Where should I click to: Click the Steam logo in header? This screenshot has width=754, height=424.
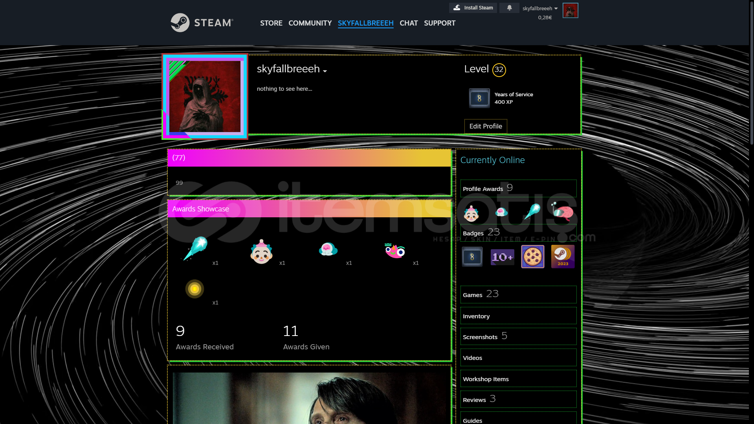[x=202, y=23]
